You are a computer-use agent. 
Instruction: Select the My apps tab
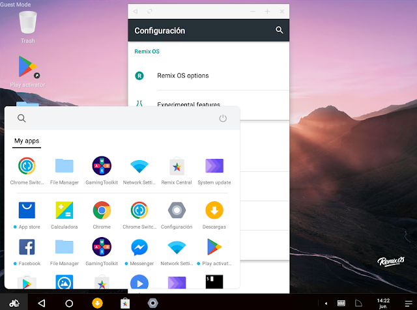tap(27, 141)
